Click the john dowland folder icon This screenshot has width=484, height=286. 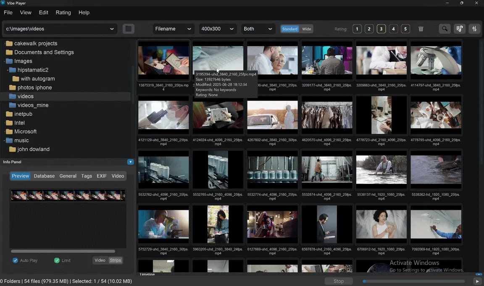pyautogui.click(x=13, y=149)
